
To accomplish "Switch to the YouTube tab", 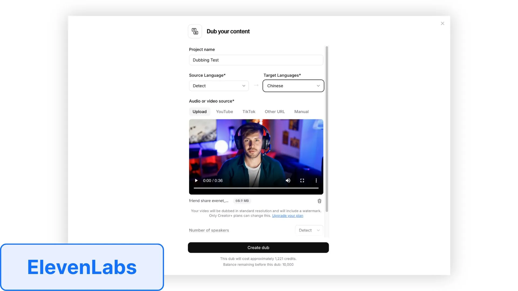I will (224, 112).
